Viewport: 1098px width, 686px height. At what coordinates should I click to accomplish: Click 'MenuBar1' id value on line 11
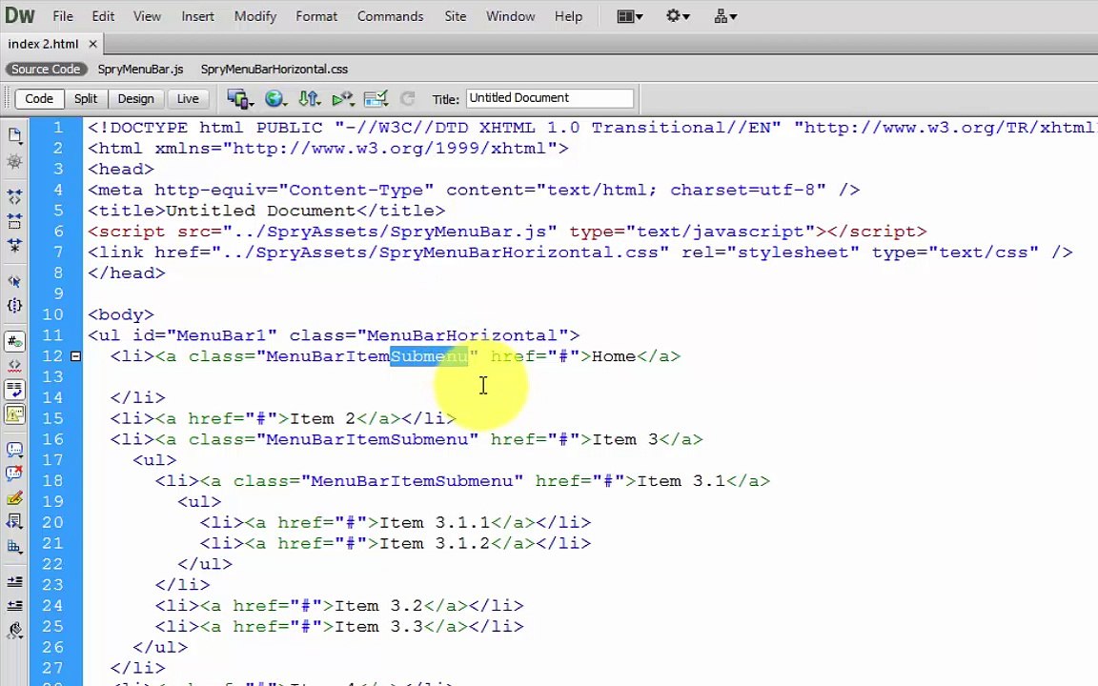[x=221, y=335]
